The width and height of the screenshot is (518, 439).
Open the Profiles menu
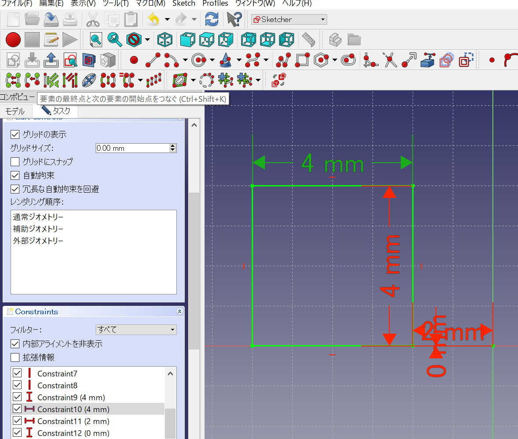216,3
